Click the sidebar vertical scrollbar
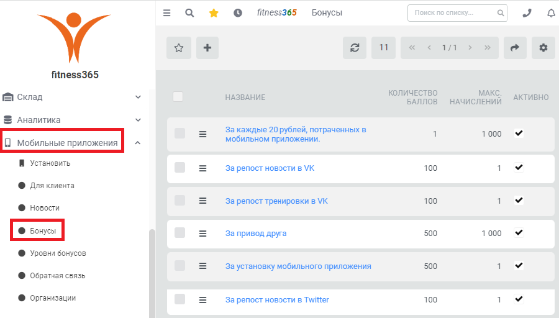The width and height of the screenshot is (559, 318). (x=152, y=273)
